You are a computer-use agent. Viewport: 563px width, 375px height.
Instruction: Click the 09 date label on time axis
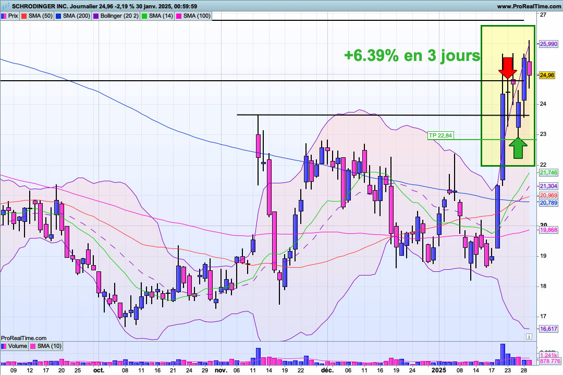(14, 370)
